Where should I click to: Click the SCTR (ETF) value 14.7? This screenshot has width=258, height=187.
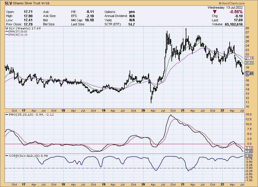click(x=132, y=24)
